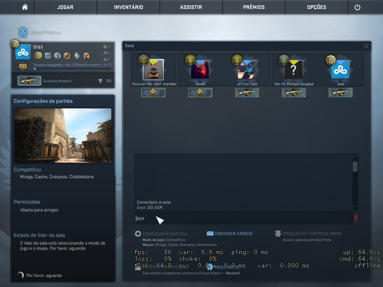
Task: Open HizeR's player avatar
Action: (200, 70)
